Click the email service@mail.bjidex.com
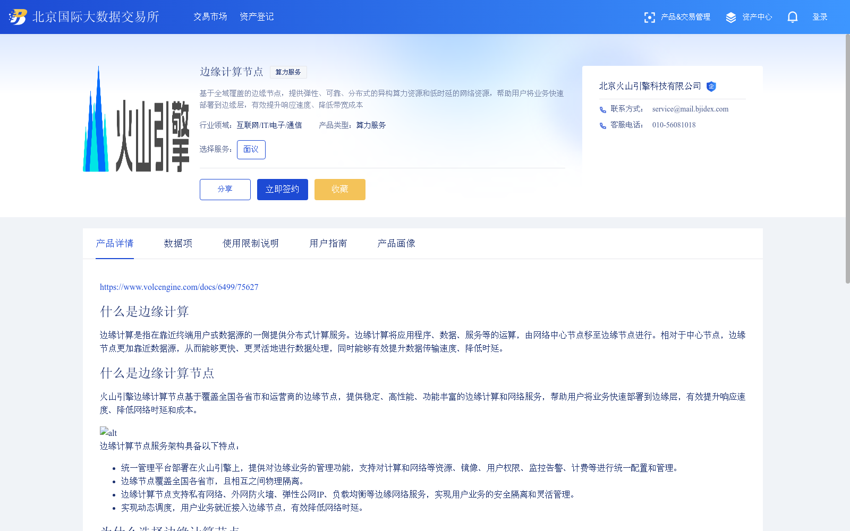This screenshot has width=850, height=531. [690, 109]
